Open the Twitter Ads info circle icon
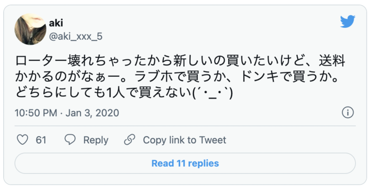The image size is (373, 189). [348, 112]
